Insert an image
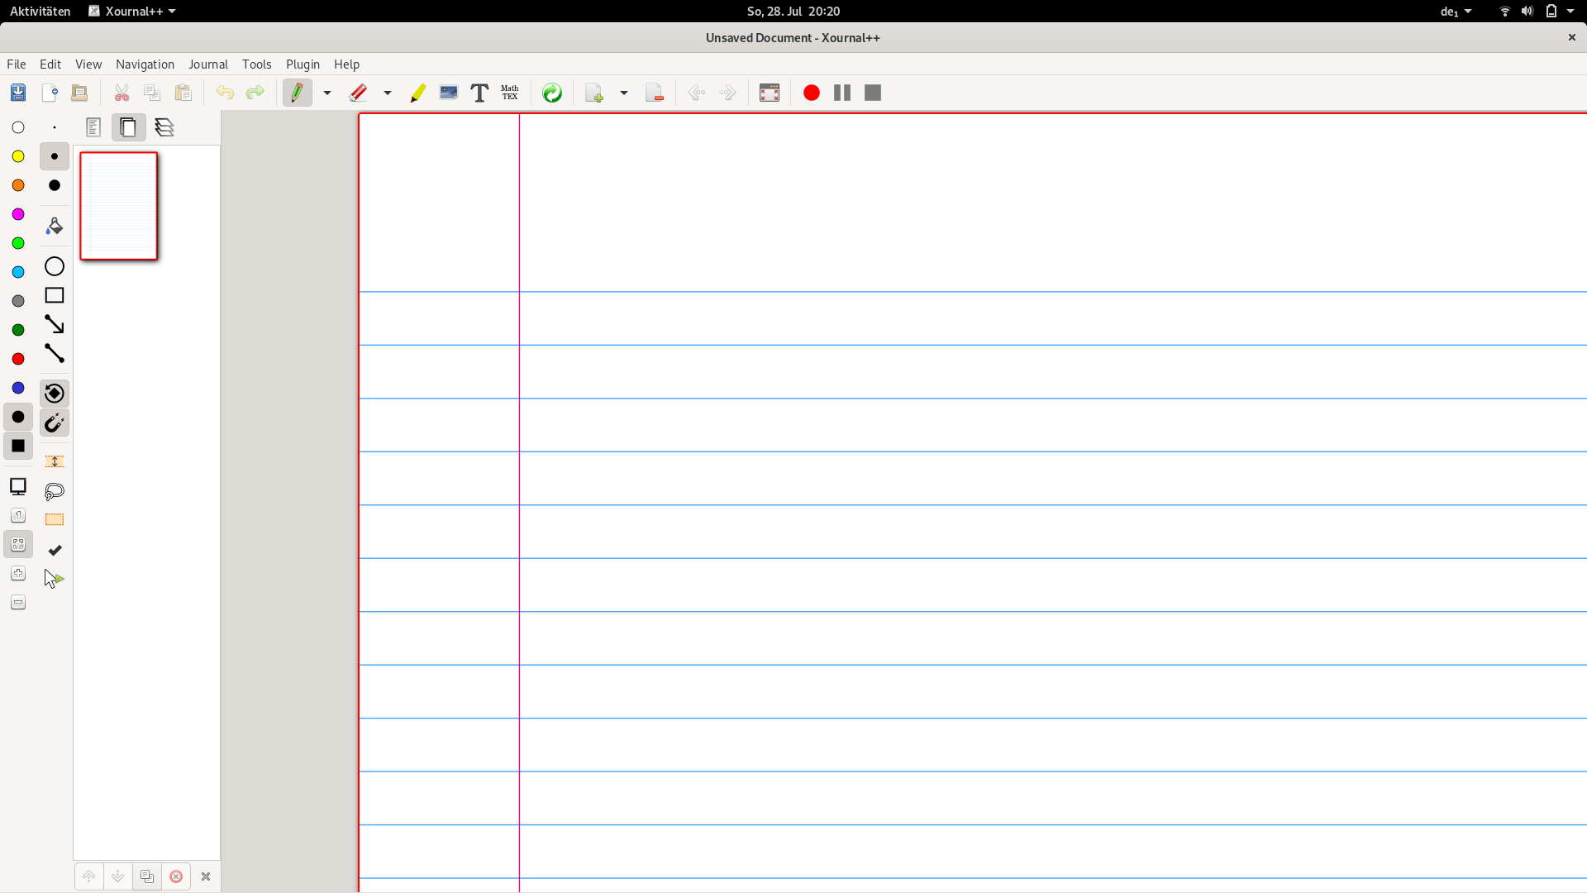The width and height of the screenshot is (1587, 893). click(x=449, y=93)
